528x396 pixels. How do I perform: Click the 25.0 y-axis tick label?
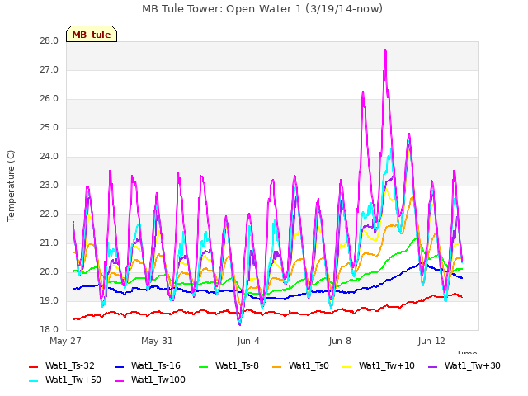(x=49, y=128)
